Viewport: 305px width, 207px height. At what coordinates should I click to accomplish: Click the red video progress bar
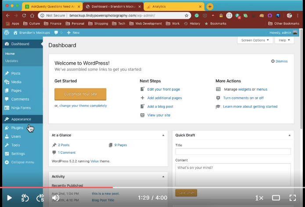click(x=57, y=187)
